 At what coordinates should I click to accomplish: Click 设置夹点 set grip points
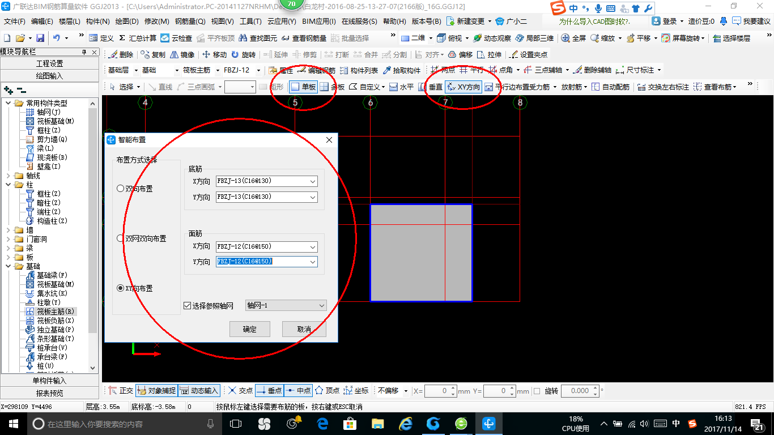(528, 54)
